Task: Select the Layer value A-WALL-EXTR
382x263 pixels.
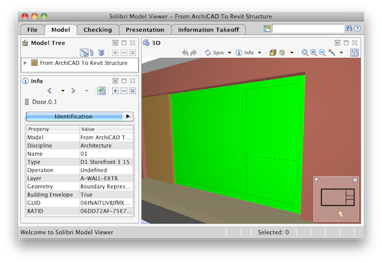Action: tap(99, 178)
